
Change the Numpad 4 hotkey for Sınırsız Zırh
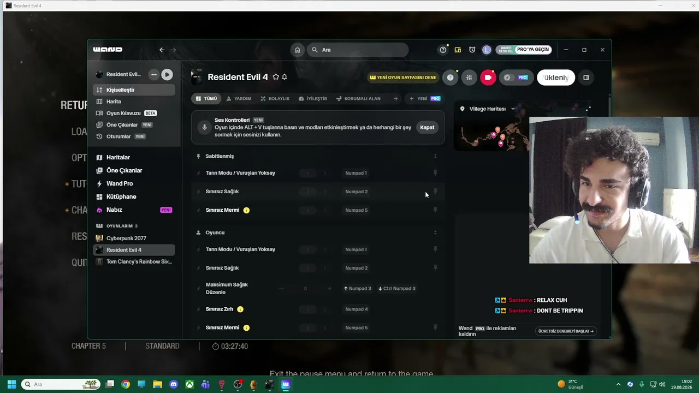356,309
